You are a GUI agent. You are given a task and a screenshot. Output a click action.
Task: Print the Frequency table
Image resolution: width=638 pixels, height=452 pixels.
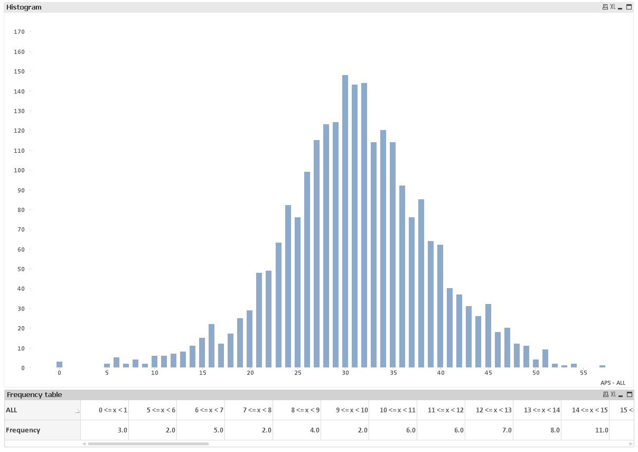click(606, 394)
